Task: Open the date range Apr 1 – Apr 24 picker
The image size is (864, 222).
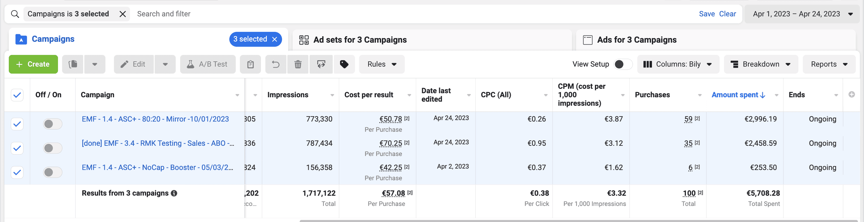Action: pyautogui.click(x=802, y=14)
